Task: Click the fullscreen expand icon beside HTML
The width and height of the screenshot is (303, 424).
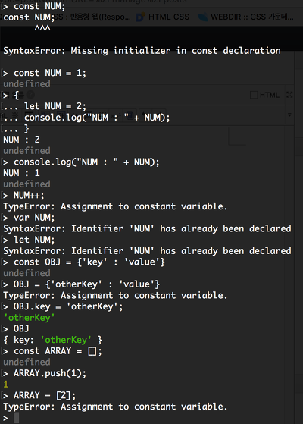Action: click(289, 95)
